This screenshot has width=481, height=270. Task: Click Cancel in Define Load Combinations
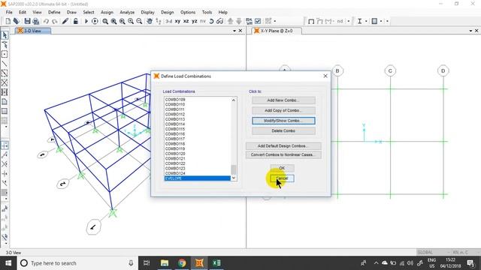(x=283, y=178)
